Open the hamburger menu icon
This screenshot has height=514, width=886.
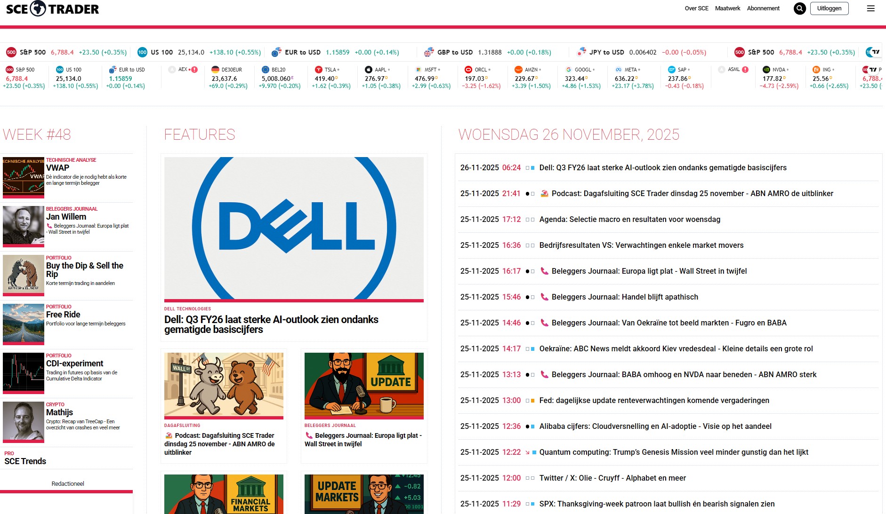pos(871,8)
